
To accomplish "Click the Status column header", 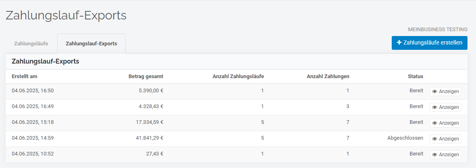I will click(x=416, y=77).
